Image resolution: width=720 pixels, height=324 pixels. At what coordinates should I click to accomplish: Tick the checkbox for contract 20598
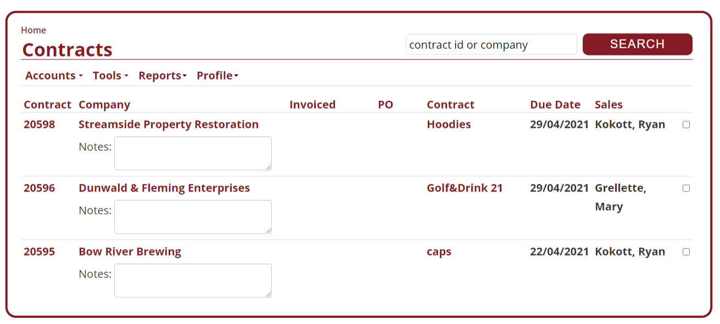pyautogui.click(x=686, y=124)
